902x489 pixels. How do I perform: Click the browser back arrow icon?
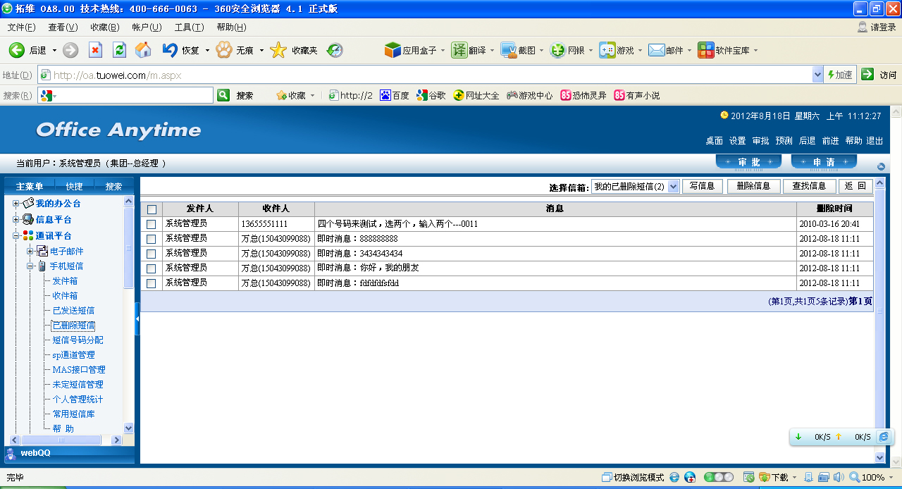point(17,50)
